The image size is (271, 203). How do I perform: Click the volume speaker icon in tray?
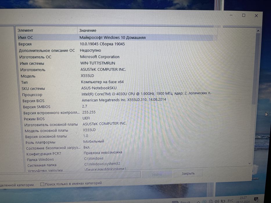click(x=217, y=201)
